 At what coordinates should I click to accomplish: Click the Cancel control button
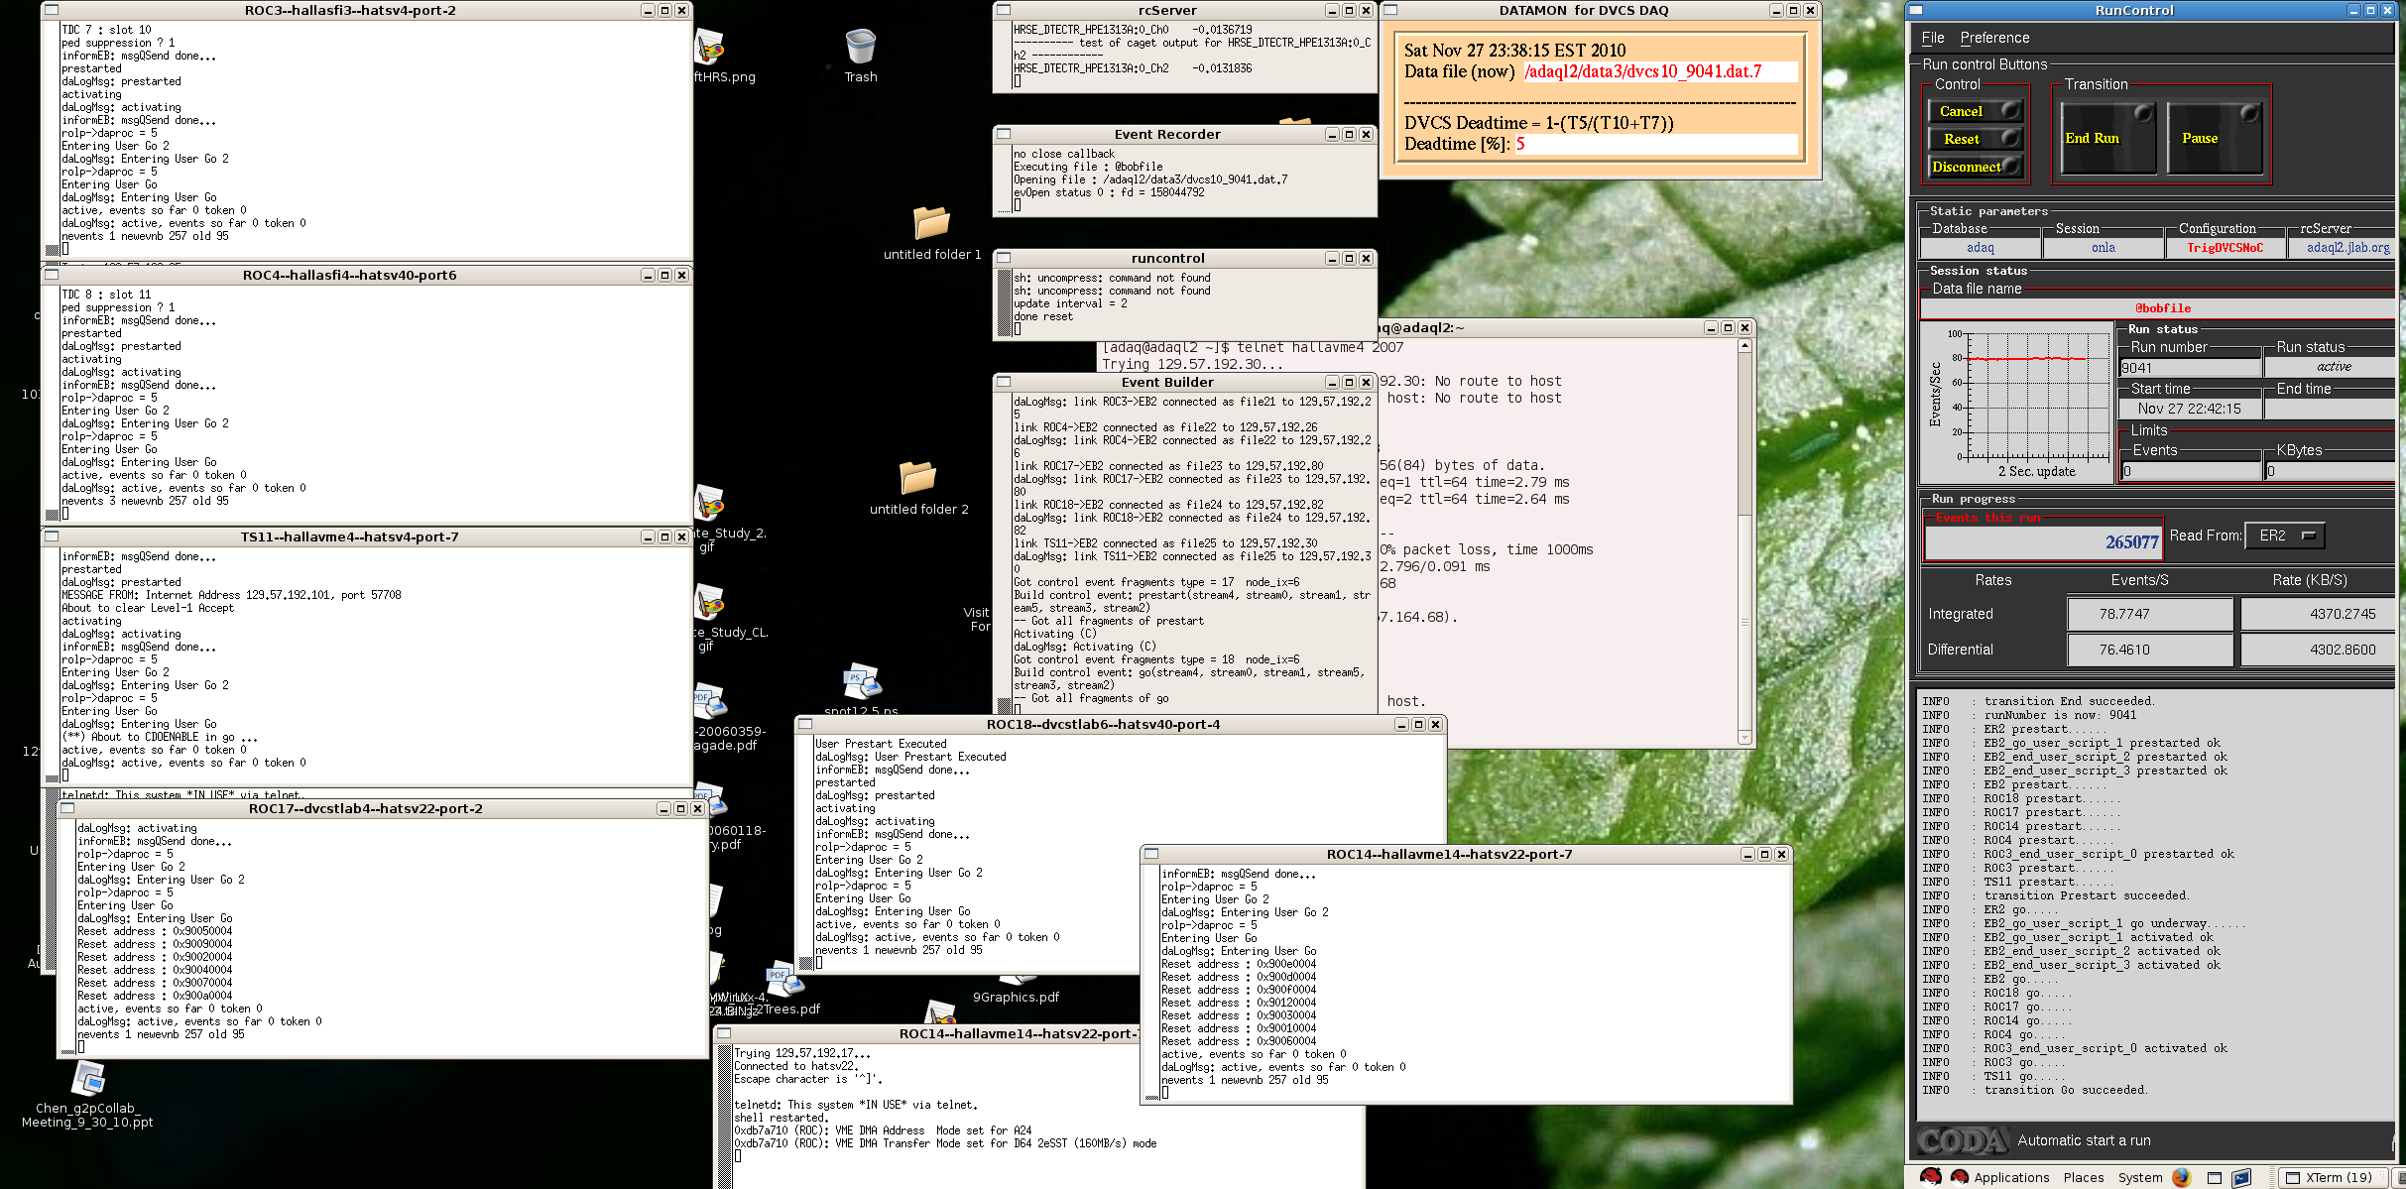pyautogui.click(x=1976, y=111)
